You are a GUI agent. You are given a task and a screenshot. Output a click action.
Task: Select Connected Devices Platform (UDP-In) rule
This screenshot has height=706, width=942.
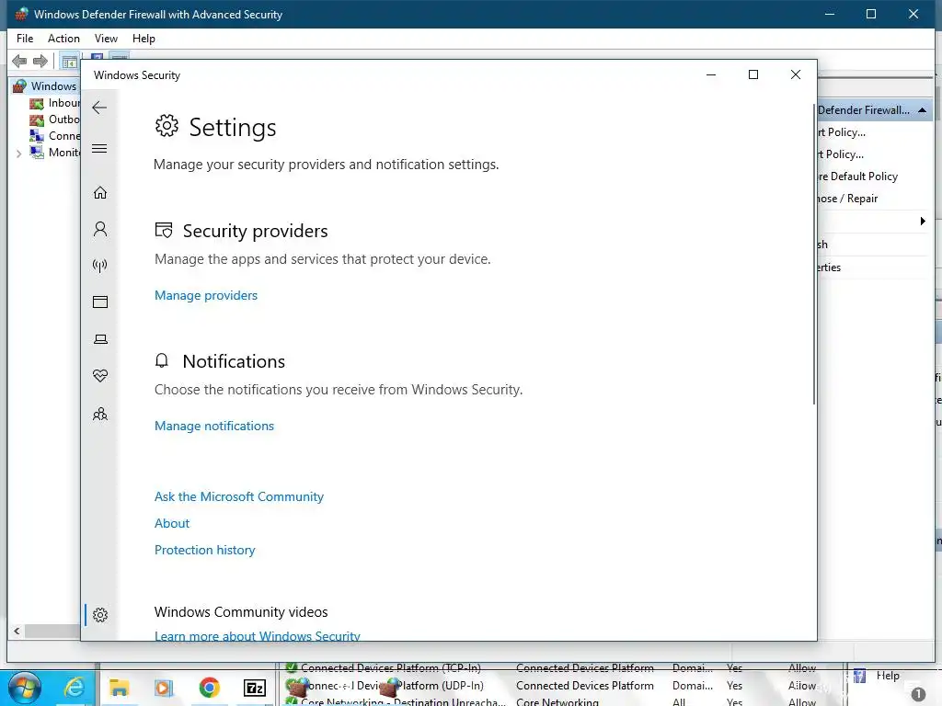coord(392,686)
